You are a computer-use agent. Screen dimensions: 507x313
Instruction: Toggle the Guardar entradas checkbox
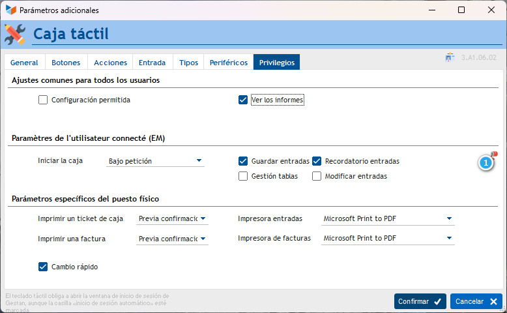243,161
